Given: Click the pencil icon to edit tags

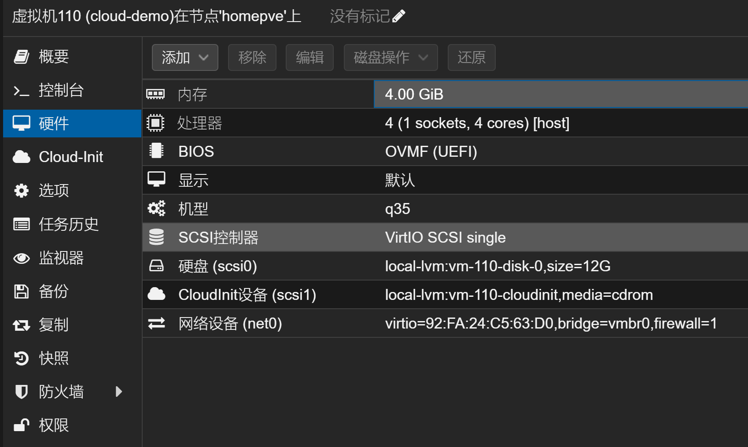Looking at the screenshot, I should pyautogui.click(x=398, y=16).
